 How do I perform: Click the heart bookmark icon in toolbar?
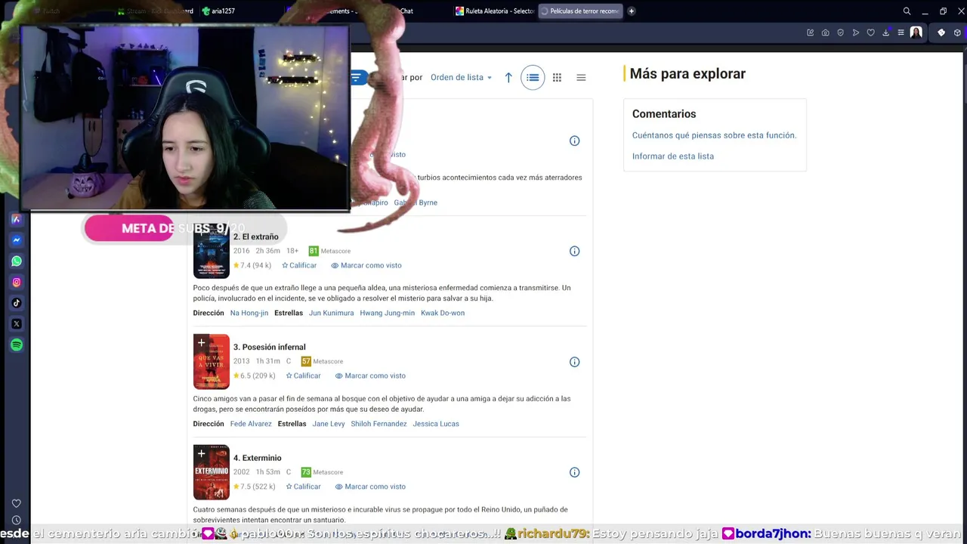pos(870,32)
